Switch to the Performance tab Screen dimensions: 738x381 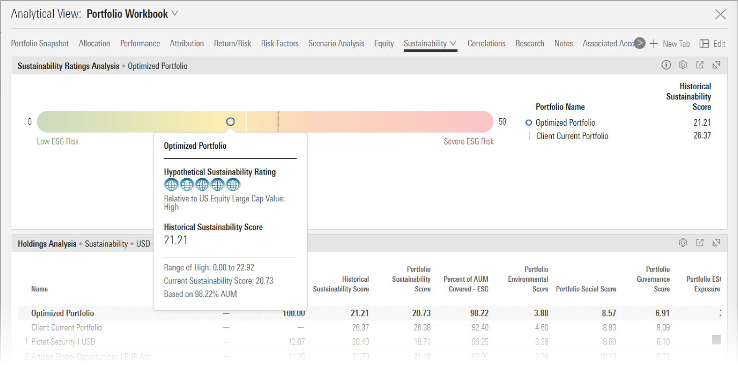coord(140,43)
